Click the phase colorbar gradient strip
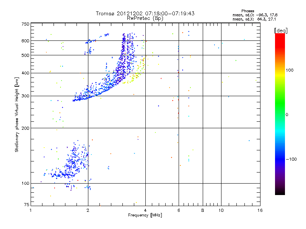This screenshot has height=229, width=306. click(280, 114)
